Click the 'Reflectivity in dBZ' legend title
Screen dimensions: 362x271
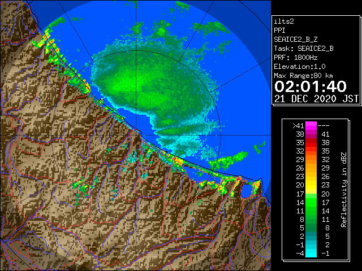344,190
